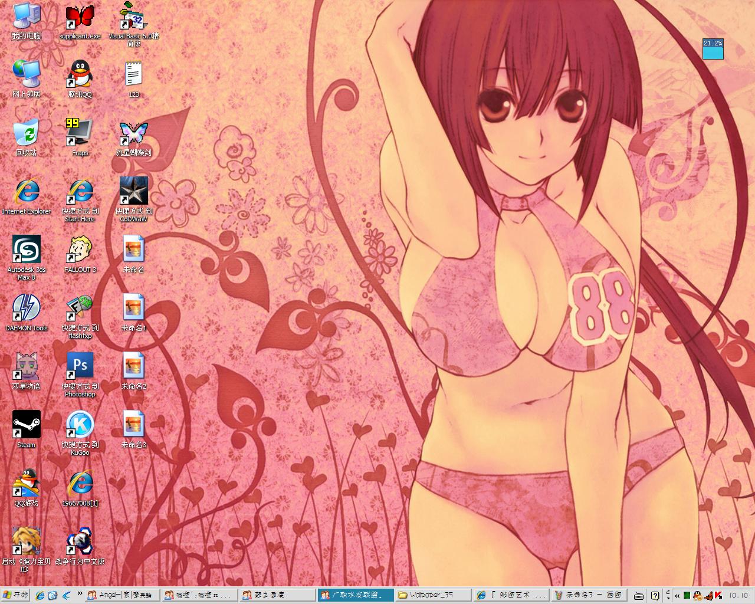The height and width of the screenshot is (604, 755).
Task: Select the Steam shortcut
Action: [26, 429]
